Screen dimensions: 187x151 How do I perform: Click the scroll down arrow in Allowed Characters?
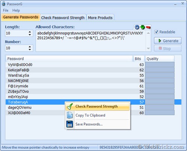click(148, 48)
